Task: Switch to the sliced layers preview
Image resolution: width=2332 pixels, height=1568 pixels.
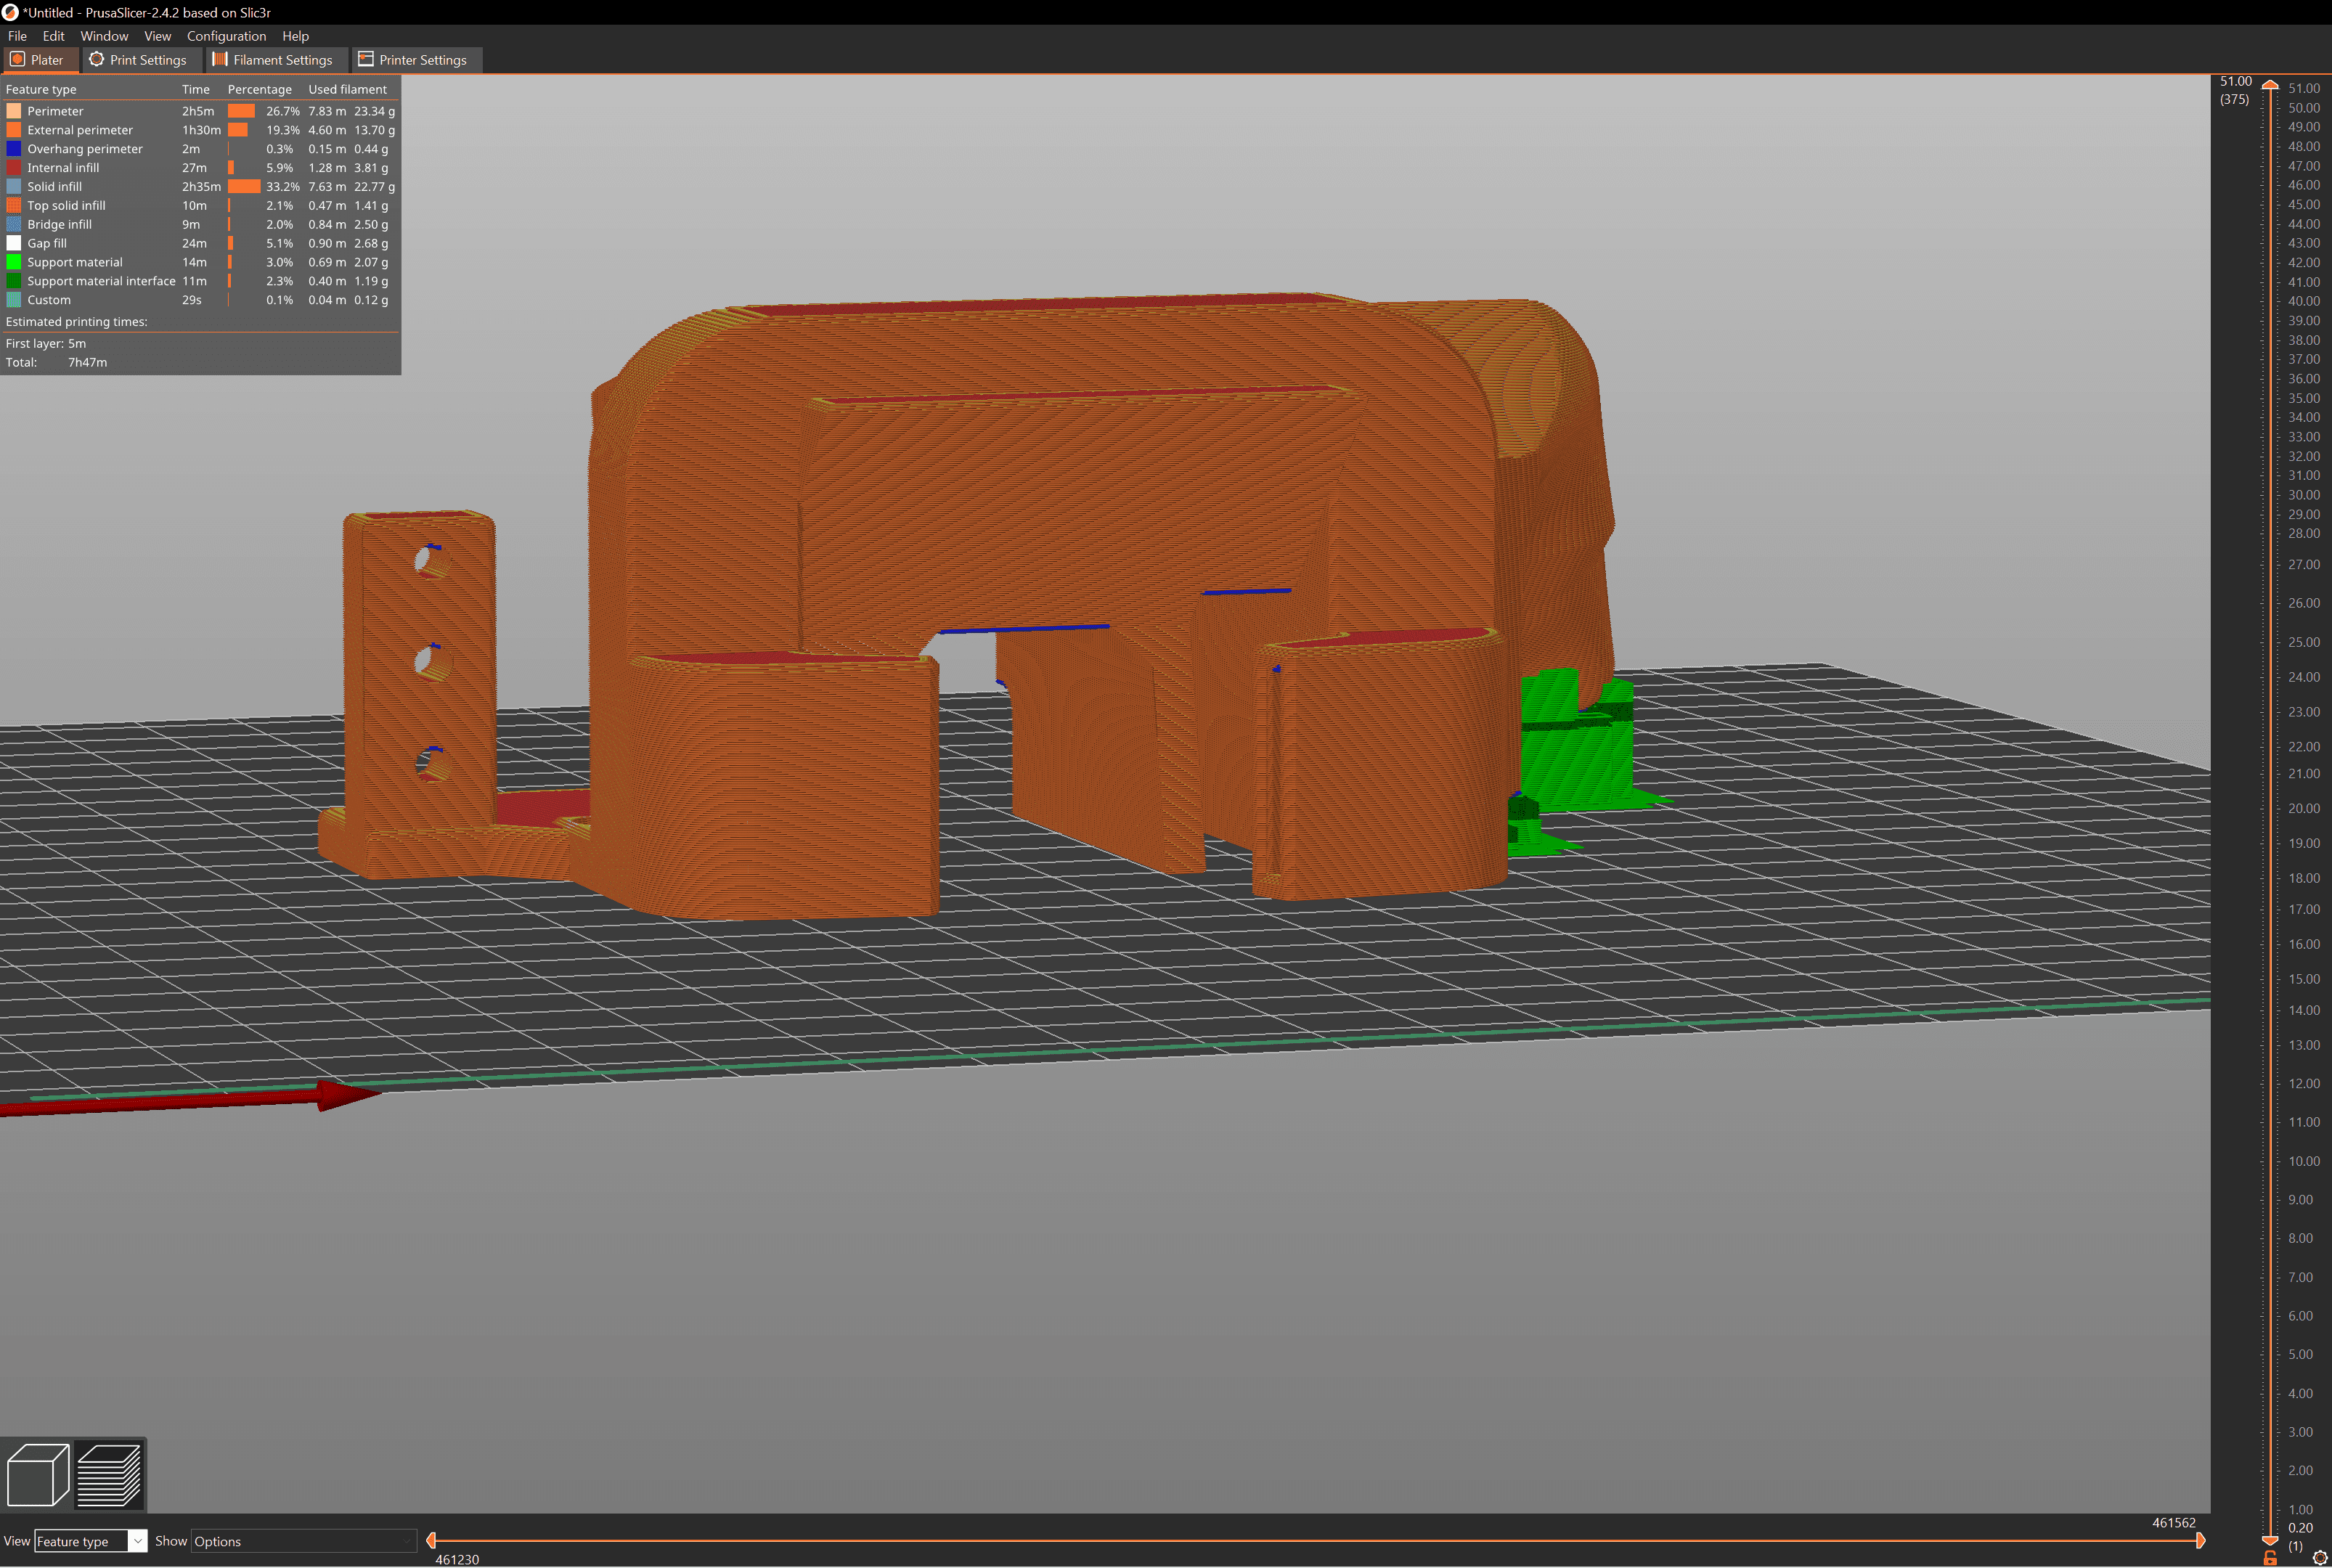Action: tap(109, 1474)
